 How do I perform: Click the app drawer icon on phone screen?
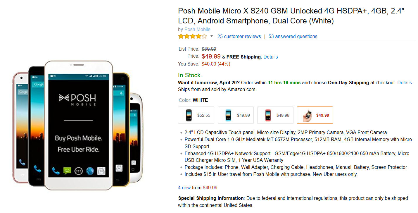(79, 171)
